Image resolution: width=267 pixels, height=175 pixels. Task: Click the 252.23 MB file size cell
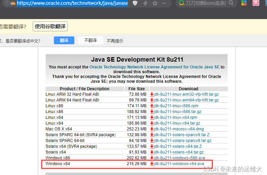point(136,129)
